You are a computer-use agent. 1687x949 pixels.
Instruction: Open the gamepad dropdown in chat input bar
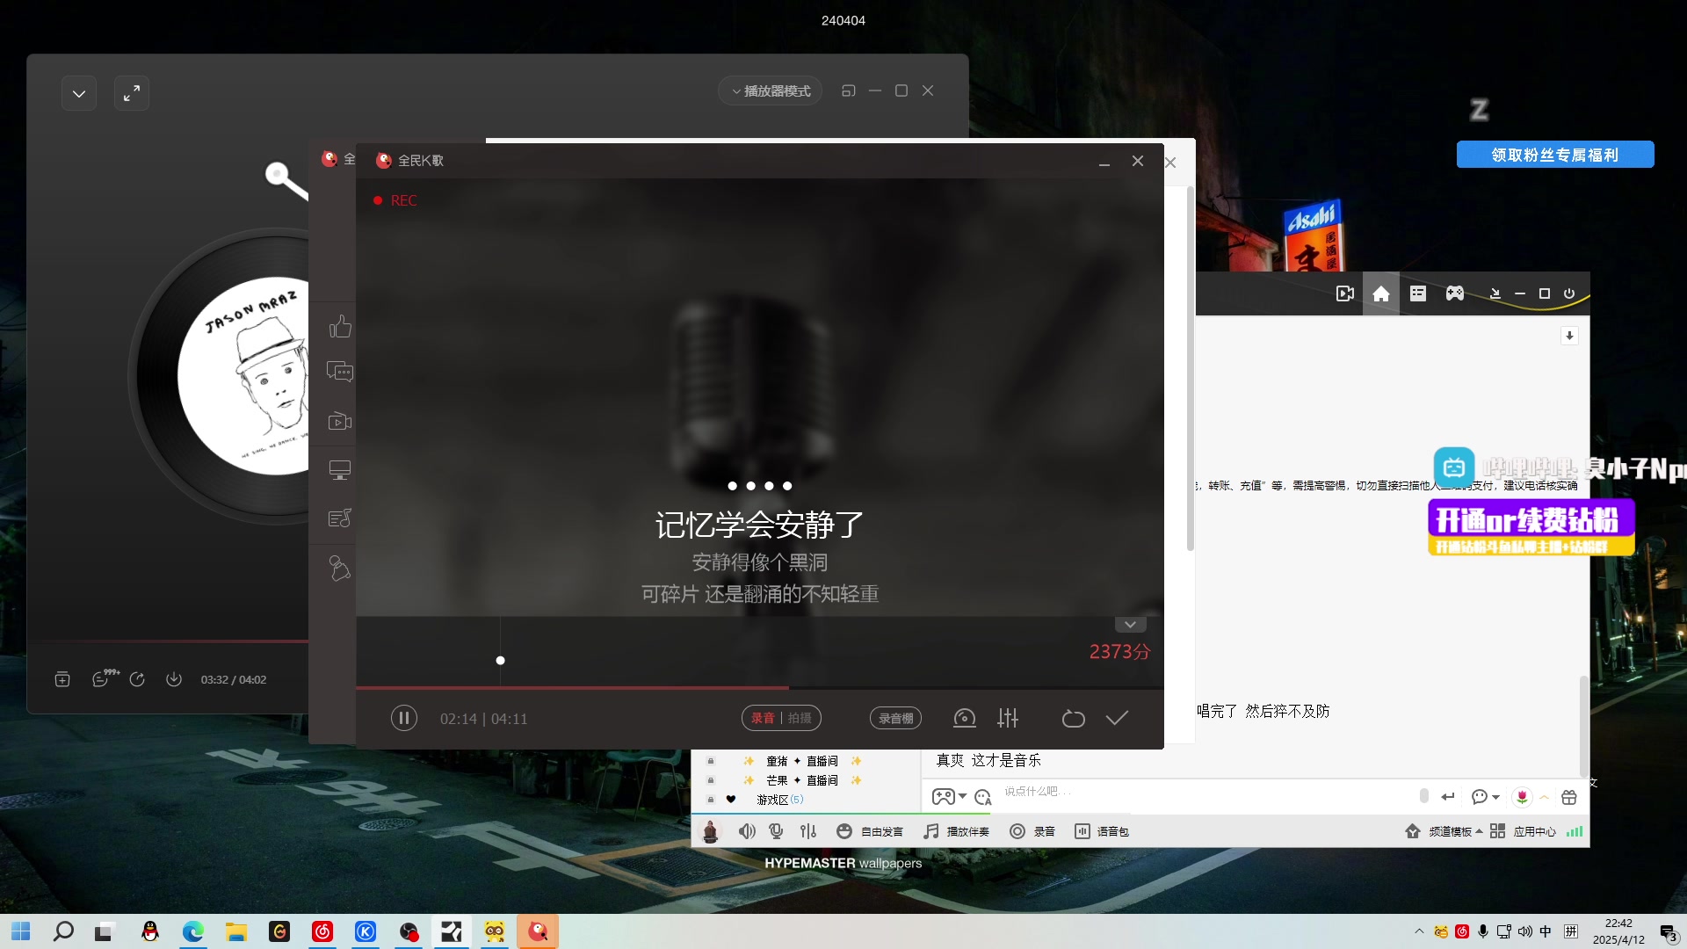[949, 797]
